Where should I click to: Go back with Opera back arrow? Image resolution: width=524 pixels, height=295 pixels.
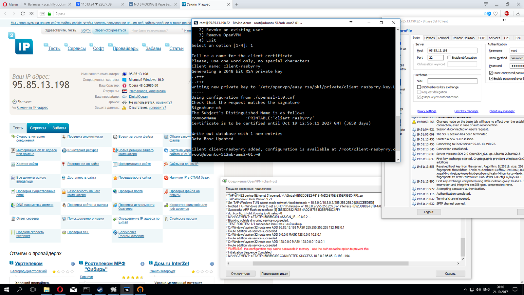pyautogui.click(x=6, y=13)
